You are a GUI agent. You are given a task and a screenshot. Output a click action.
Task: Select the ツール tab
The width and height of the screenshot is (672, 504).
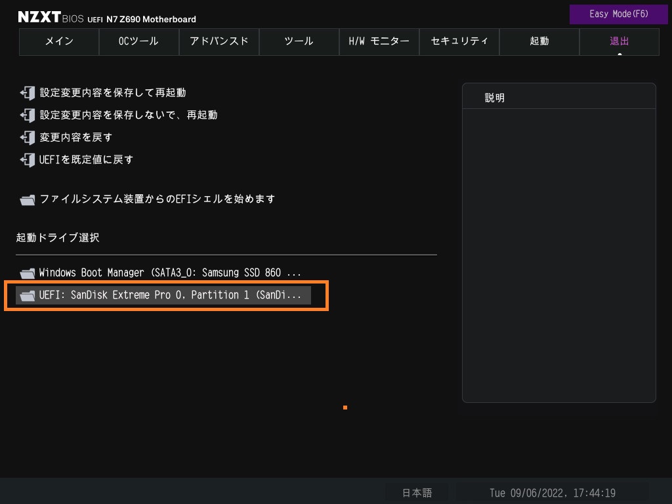coord(299,41)
